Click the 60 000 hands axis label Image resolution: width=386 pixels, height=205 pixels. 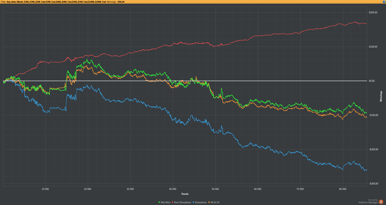[258, 189]
